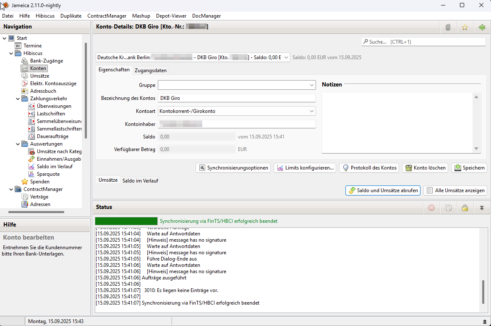Open Verträge under ContractManager
The image size is (491, 326).
[39, 197]
